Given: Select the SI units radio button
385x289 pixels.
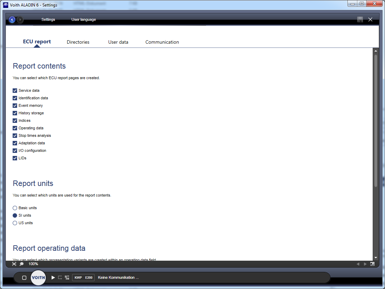Looking at the screenshot, I should pyautogui.click(x=15, y=215).
